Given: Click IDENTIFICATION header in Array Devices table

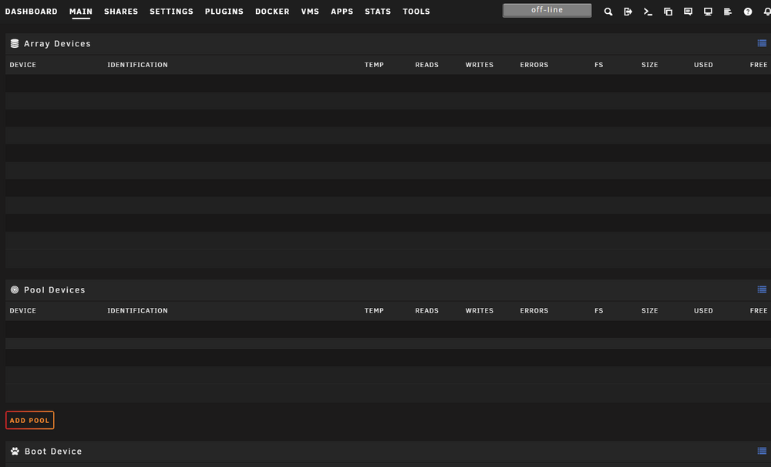Looking at the screenshot, I should 138,65.
